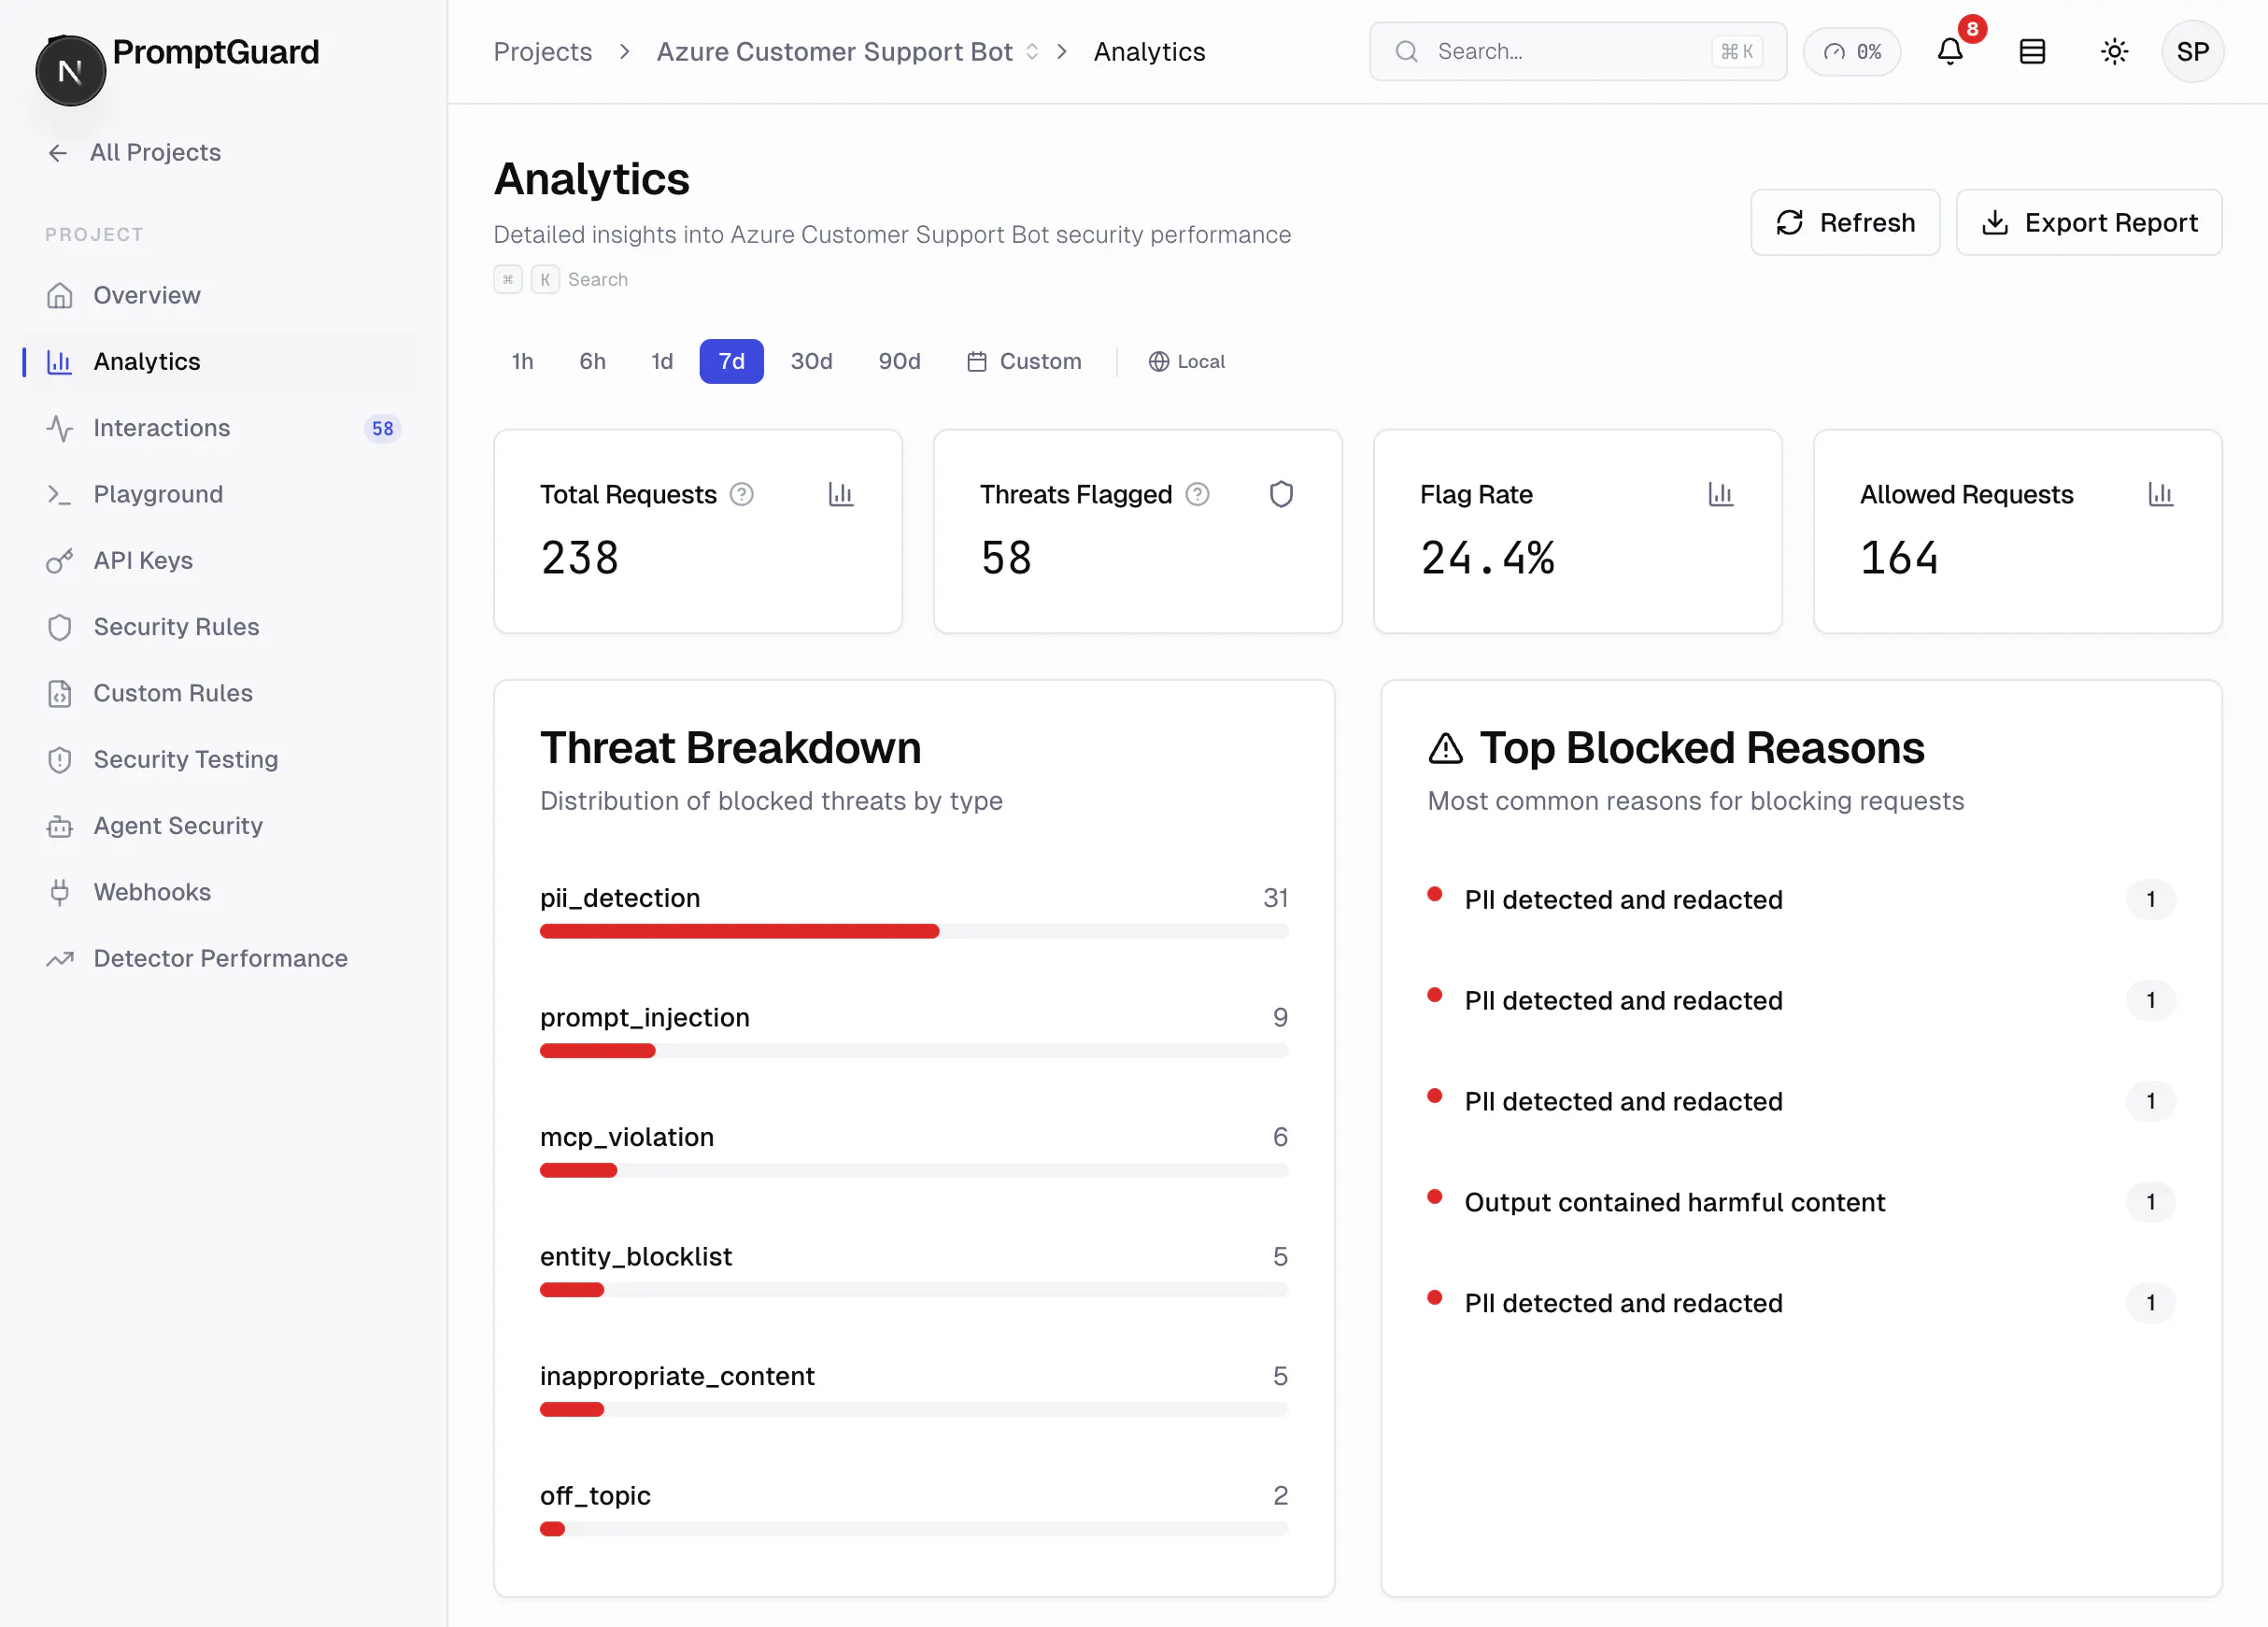
Task: Click the 0% usage gauge indicator
Action: (x=1852, y=52)
